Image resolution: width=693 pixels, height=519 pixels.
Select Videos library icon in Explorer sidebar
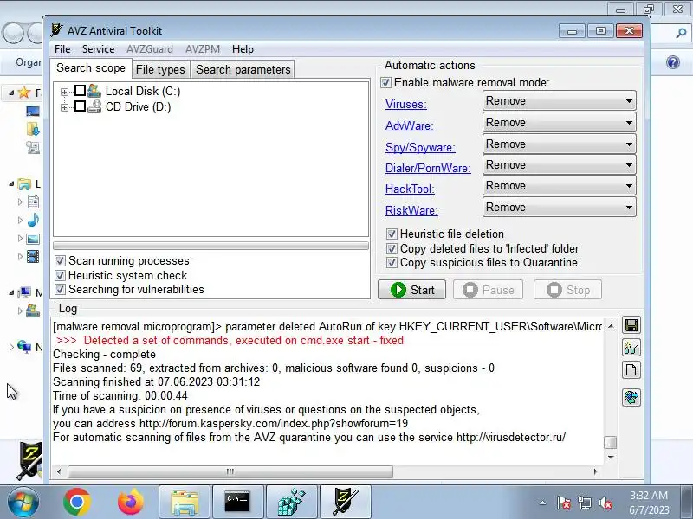coord(33,256)
